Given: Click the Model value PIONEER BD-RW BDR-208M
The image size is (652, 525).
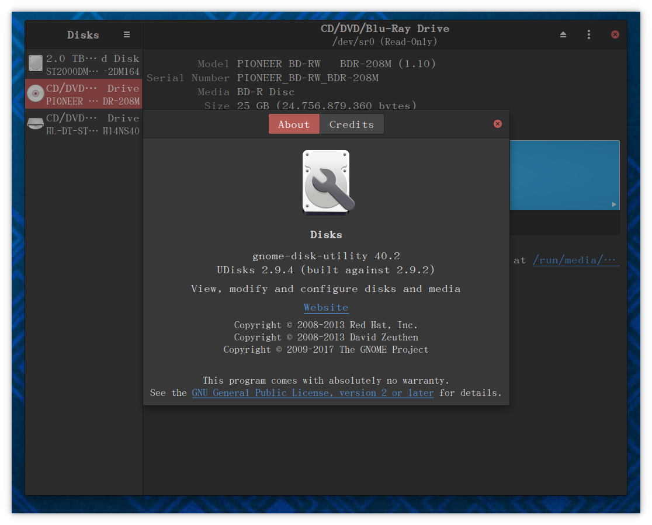Looking at the screenshot, I should click(337, 64).
